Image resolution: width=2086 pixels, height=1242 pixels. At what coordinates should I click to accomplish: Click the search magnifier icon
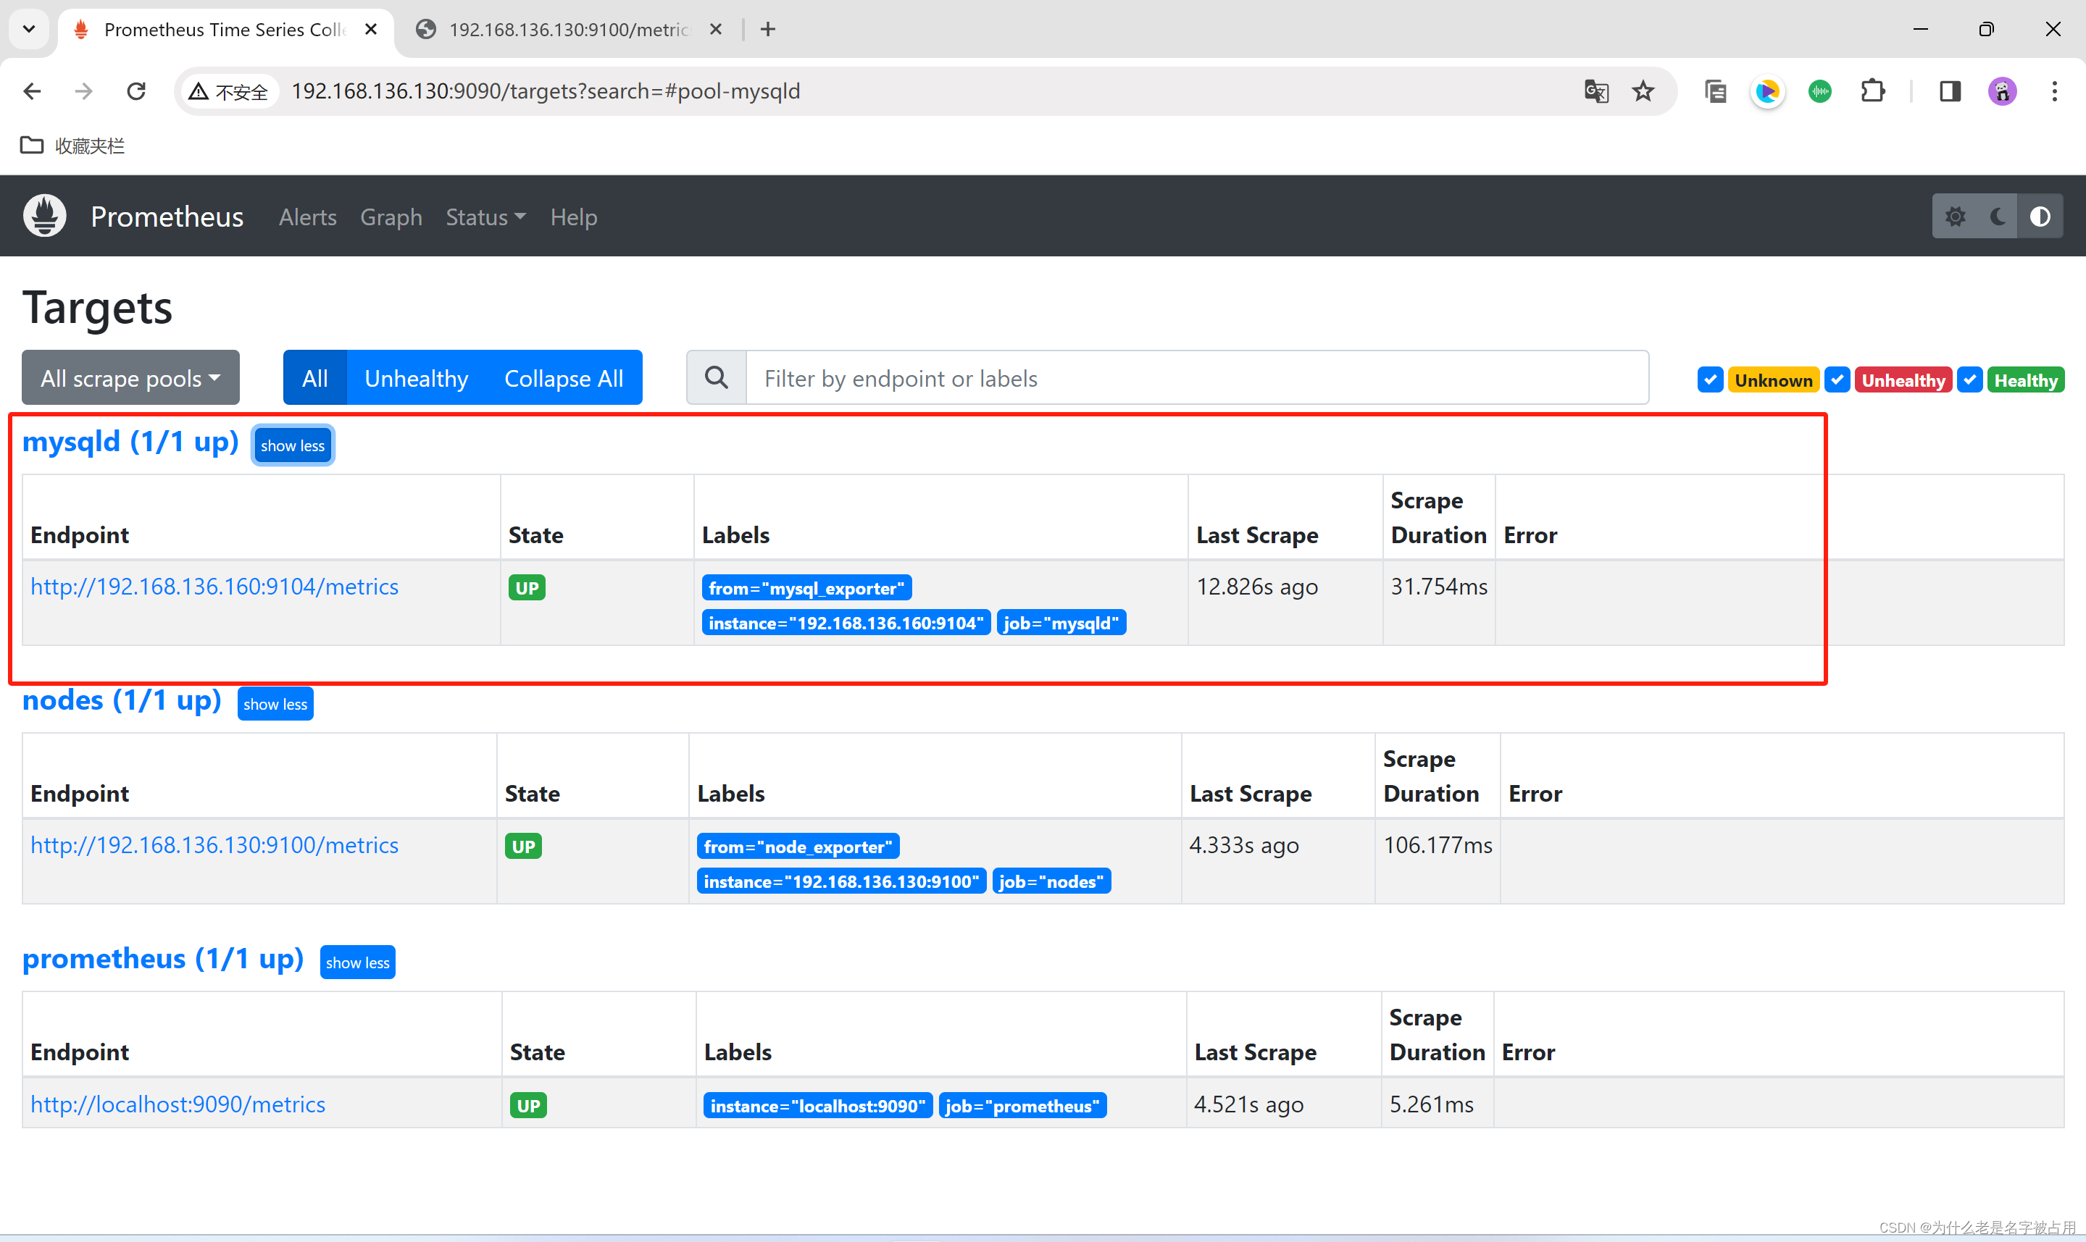pyautogui.click(x=717, y=377)
